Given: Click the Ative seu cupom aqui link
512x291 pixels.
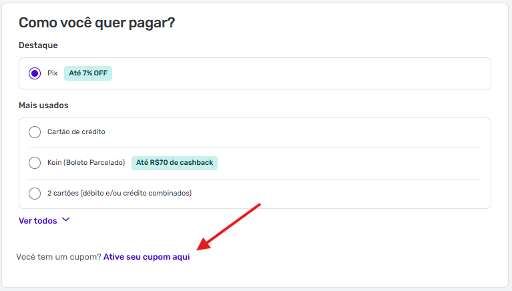Looking at the screenshot, I should click(146, 257).
